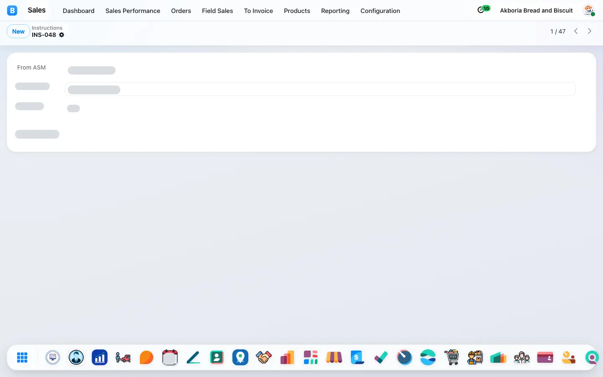Open the blue map pin app icon
Screen dimensions: 603x377
(240, 357)
